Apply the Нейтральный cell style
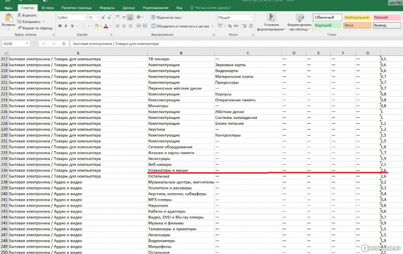403x254 pixels. 357,18
